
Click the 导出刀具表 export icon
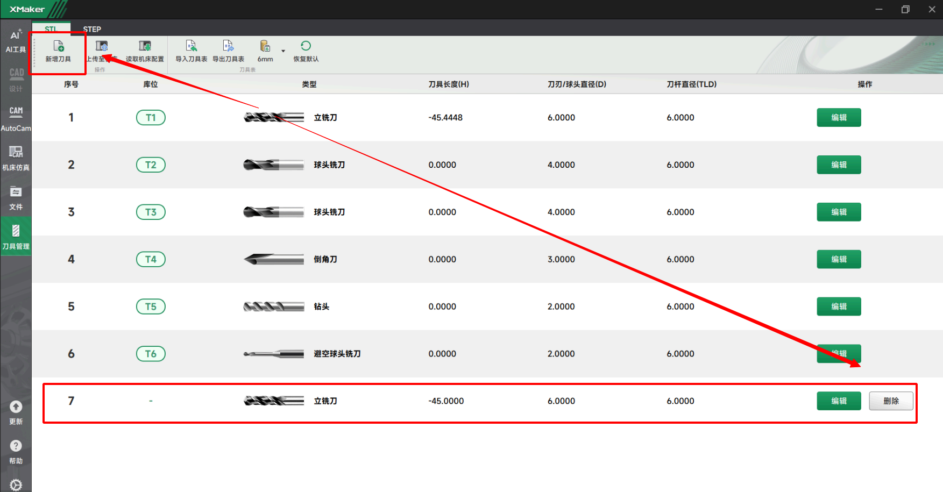[228, 46]
